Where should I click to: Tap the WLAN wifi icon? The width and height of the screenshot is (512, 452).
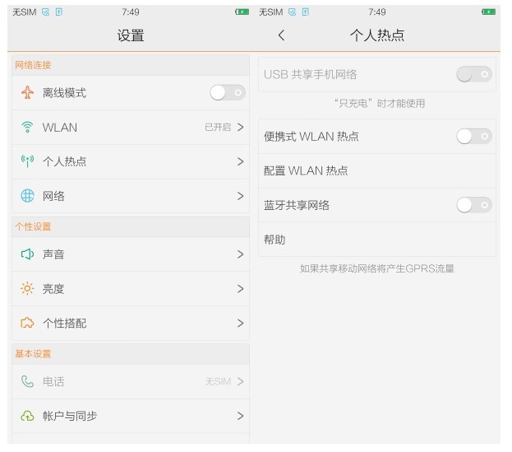point(28,128)
